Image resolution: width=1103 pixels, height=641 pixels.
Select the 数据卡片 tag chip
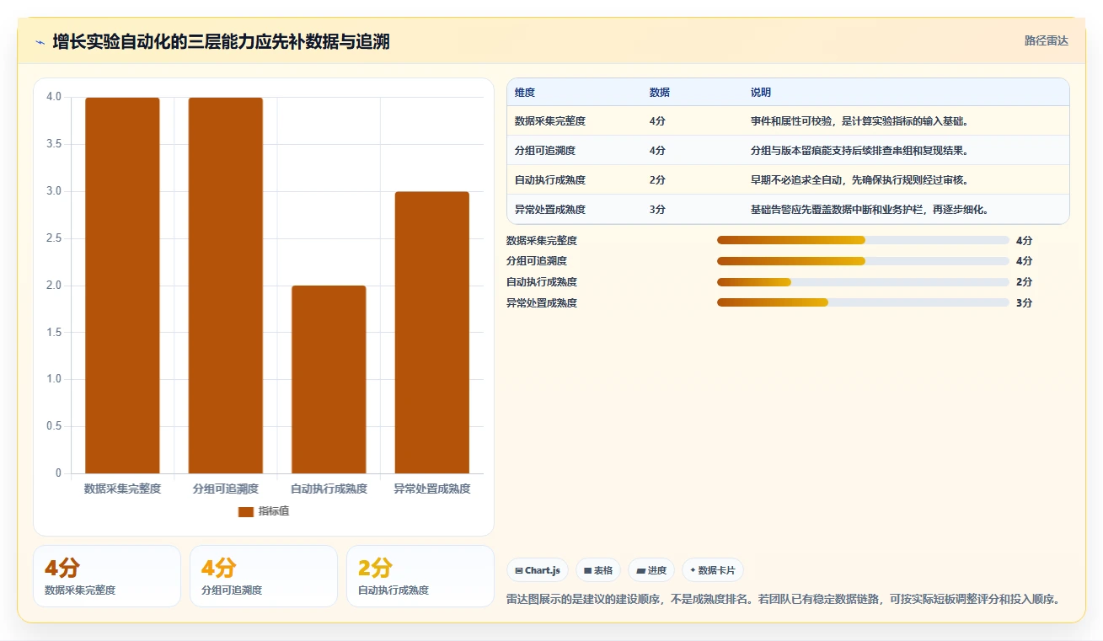point(713,570)
